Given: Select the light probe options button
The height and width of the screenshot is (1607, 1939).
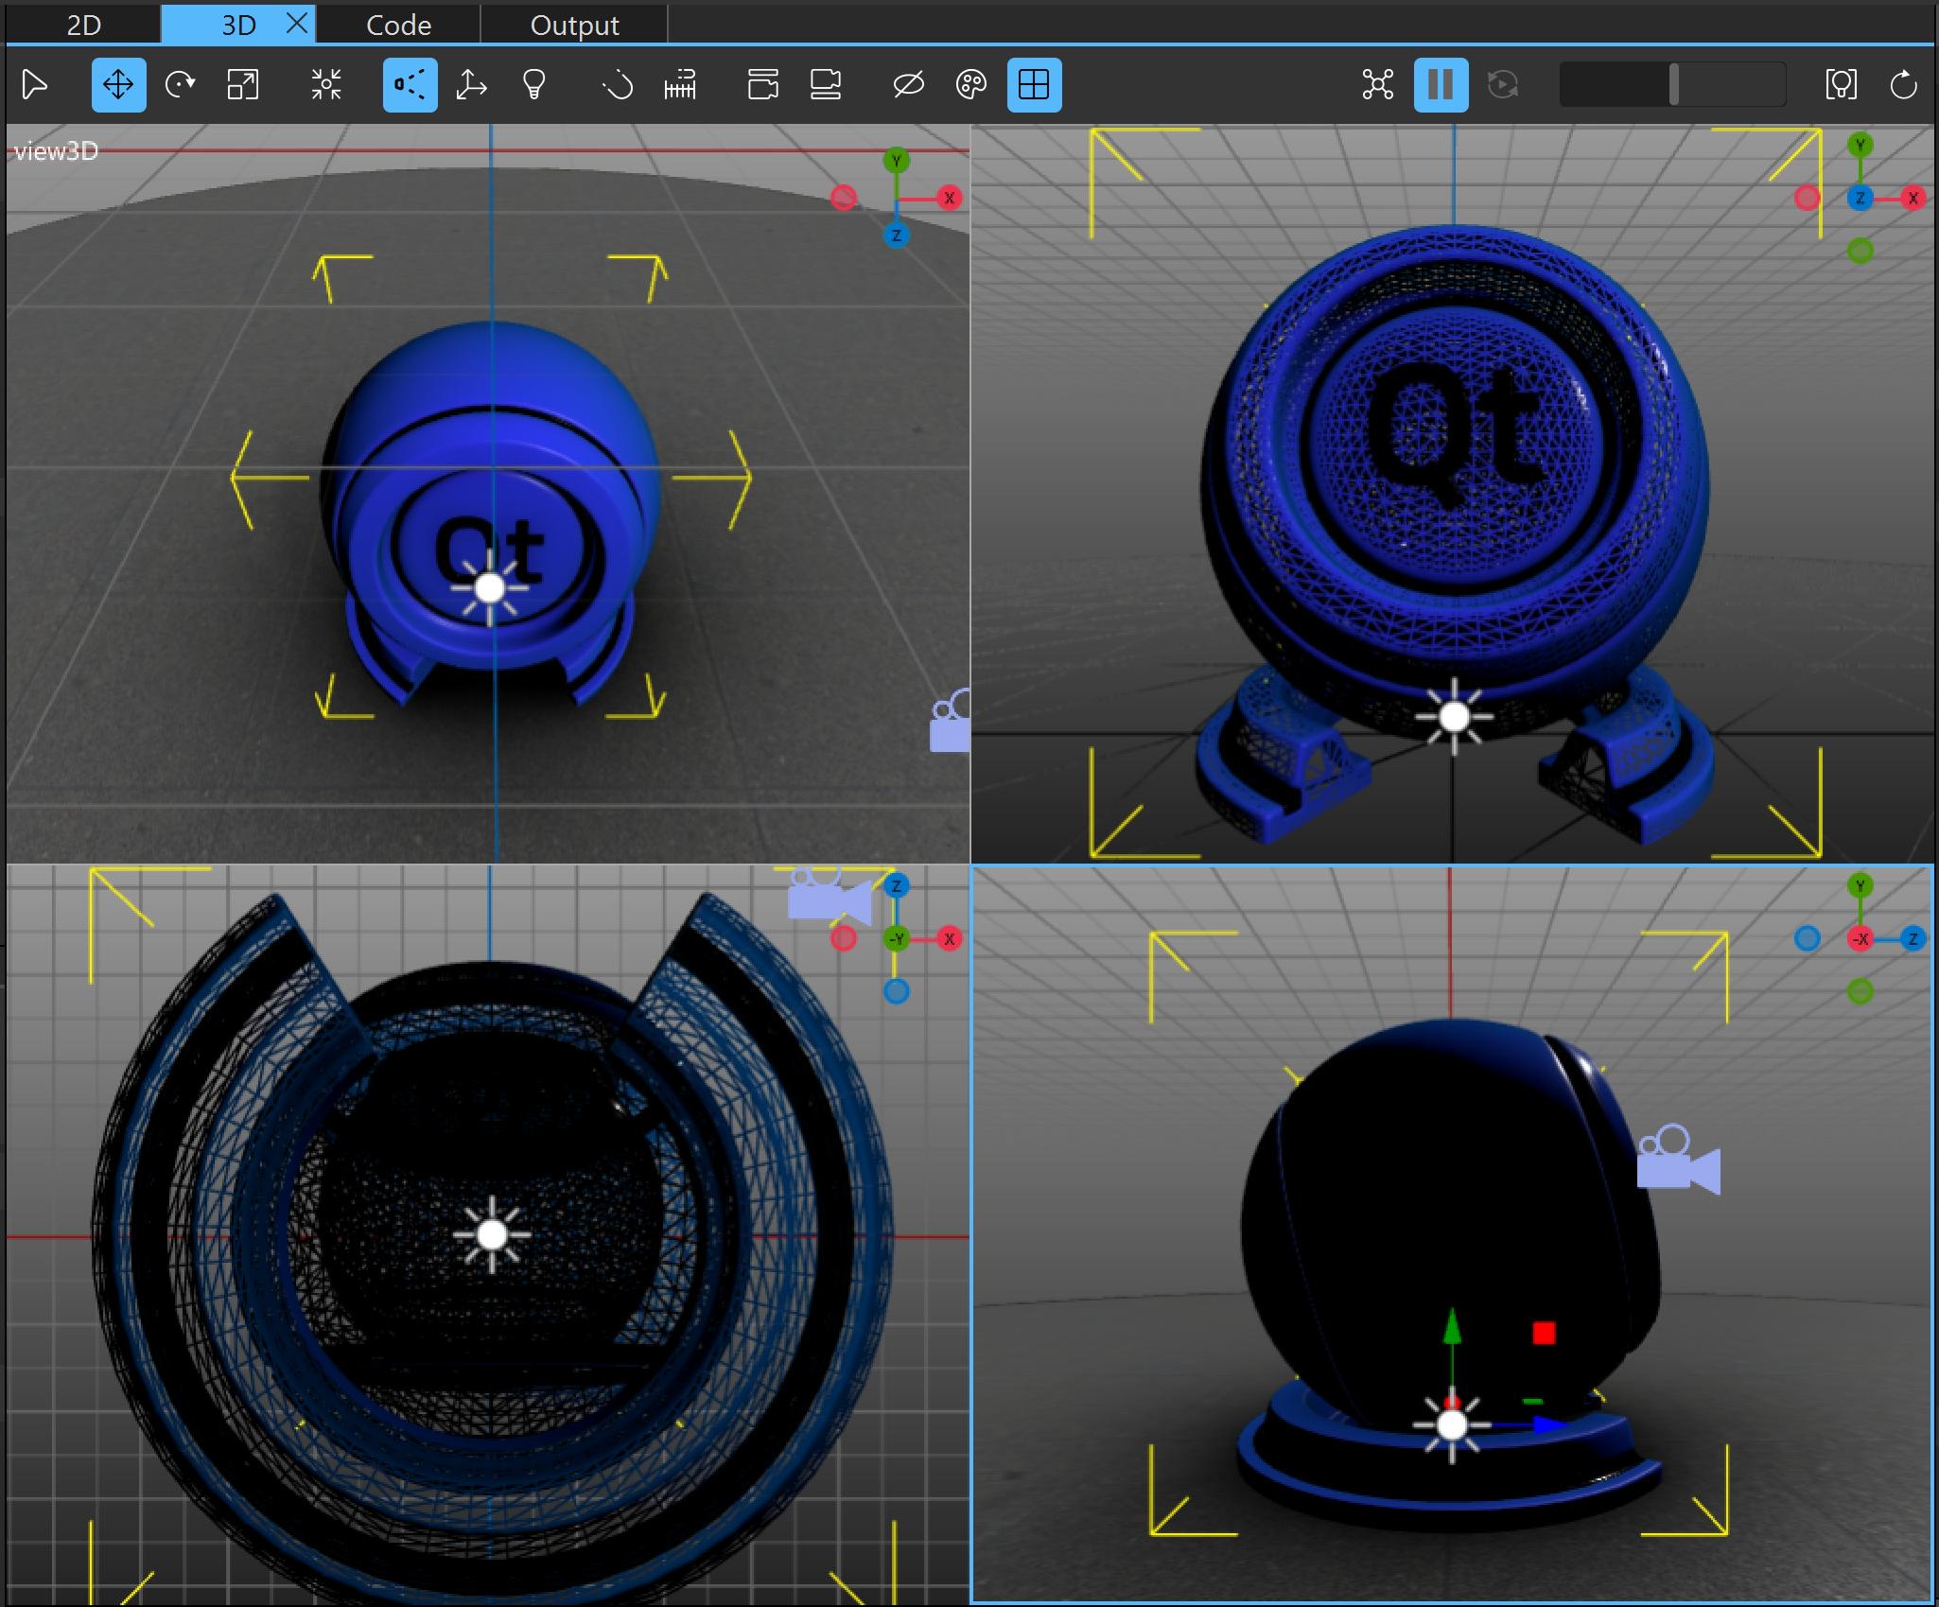Looking at the screenshot, I should pos(1843,84).
